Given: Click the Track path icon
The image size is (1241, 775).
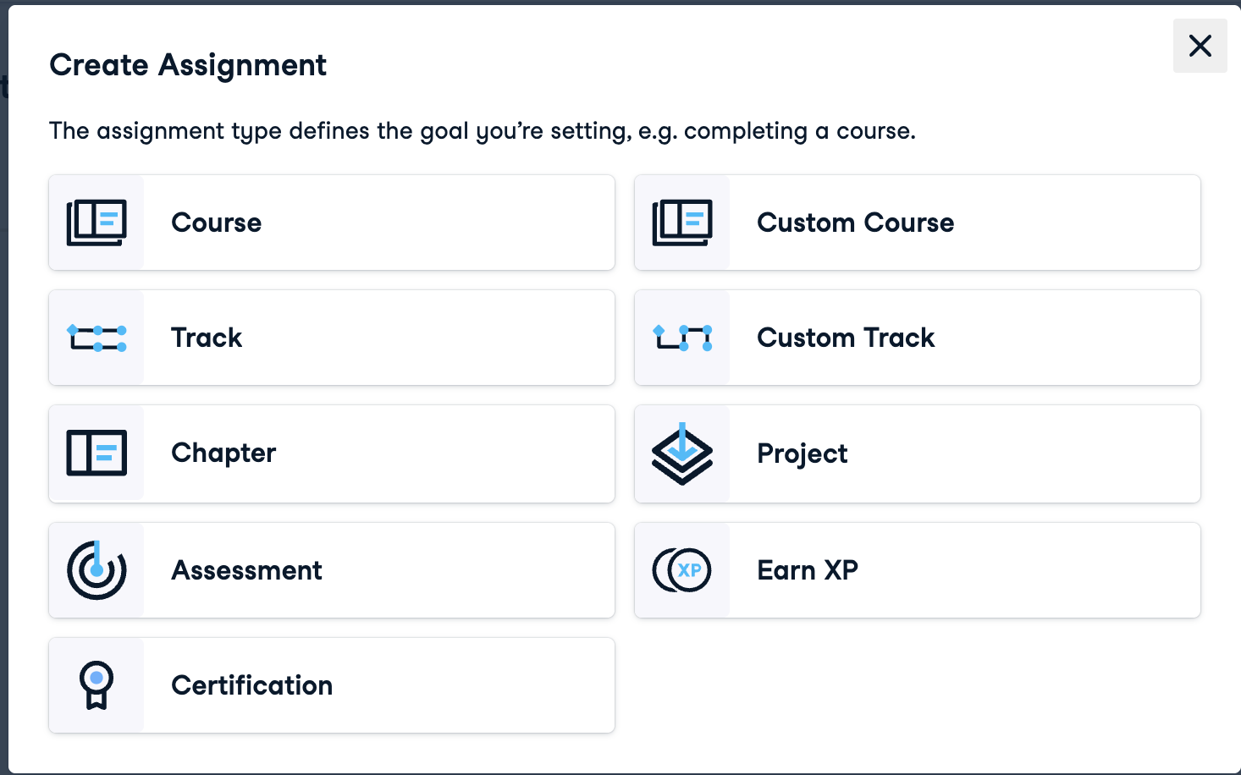Looking at the screenshot, I should click(x=97, y=338).
